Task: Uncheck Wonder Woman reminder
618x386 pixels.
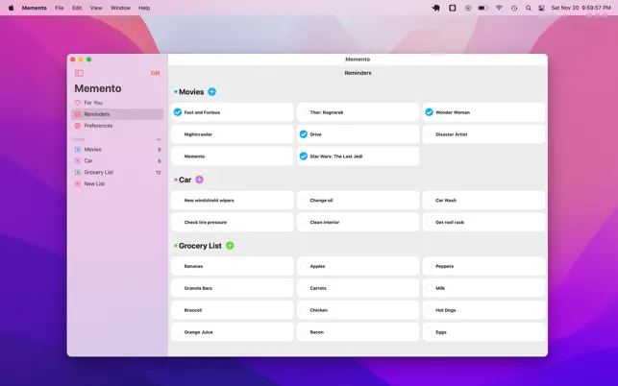Action: [430, 112]
